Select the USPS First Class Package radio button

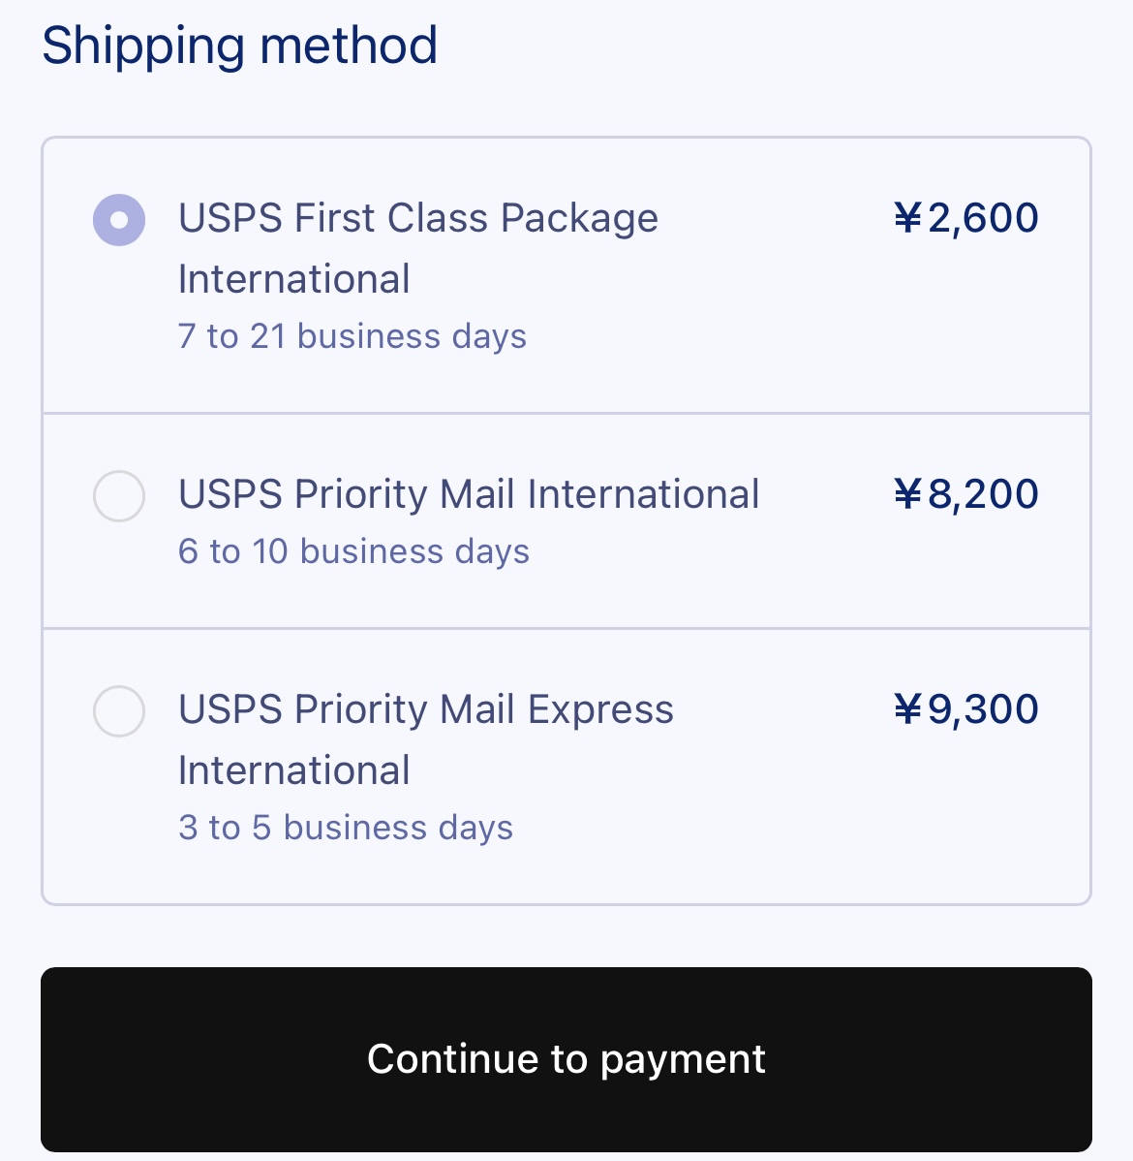click(119, 220)
